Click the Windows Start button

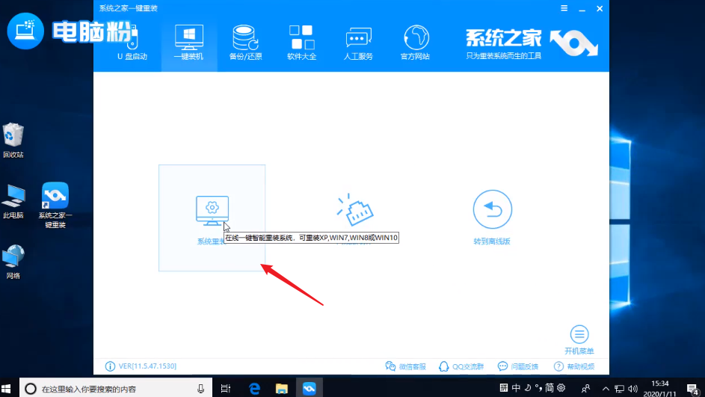tap(6, 389)
